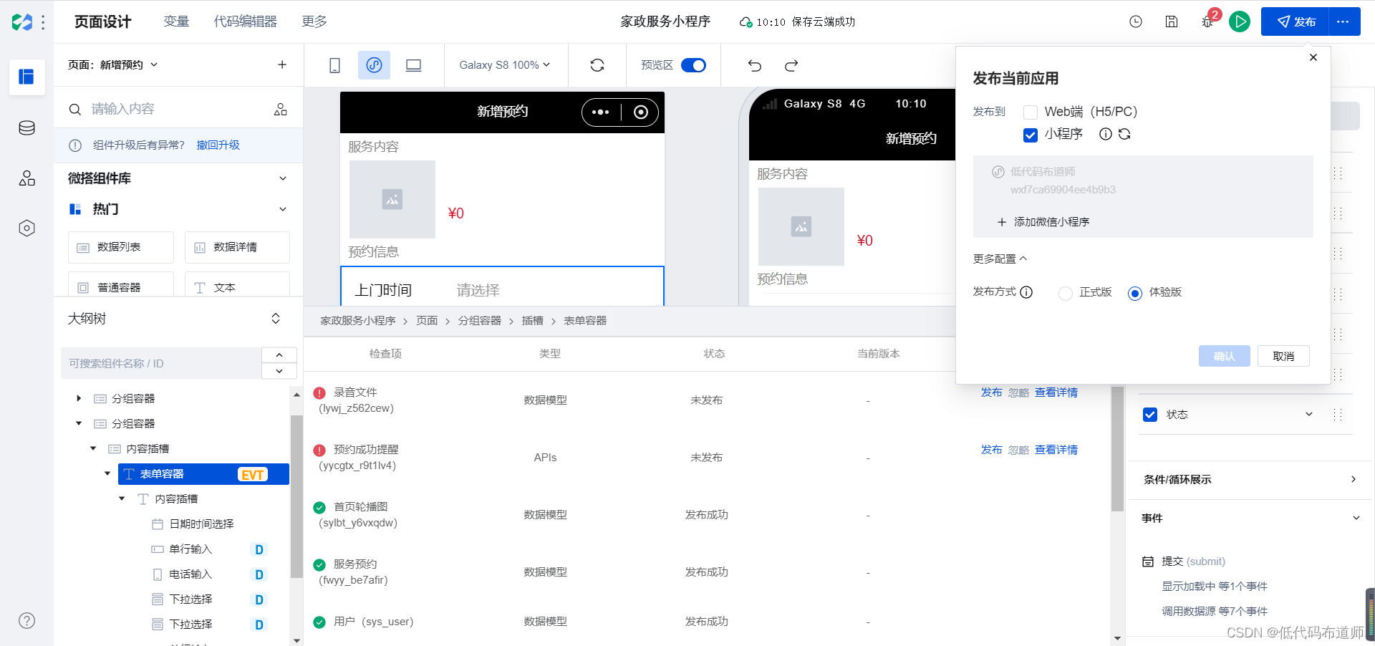The image size is (1375, 646).
Task: Open the page design sidebar icon
Action: click(26, 77)
